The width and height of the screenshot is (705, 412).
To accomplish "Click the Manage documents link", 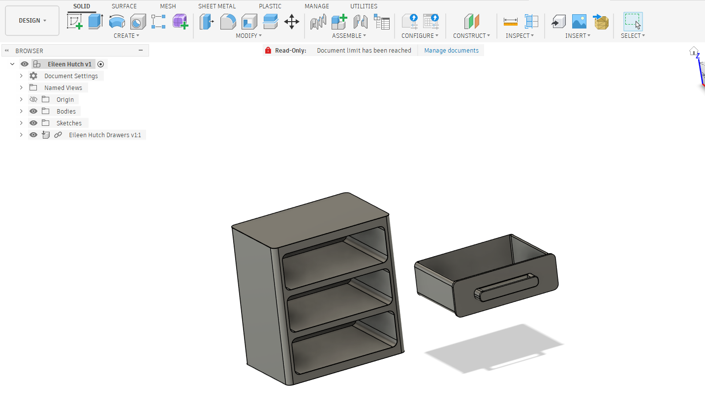I will (451, 50).
